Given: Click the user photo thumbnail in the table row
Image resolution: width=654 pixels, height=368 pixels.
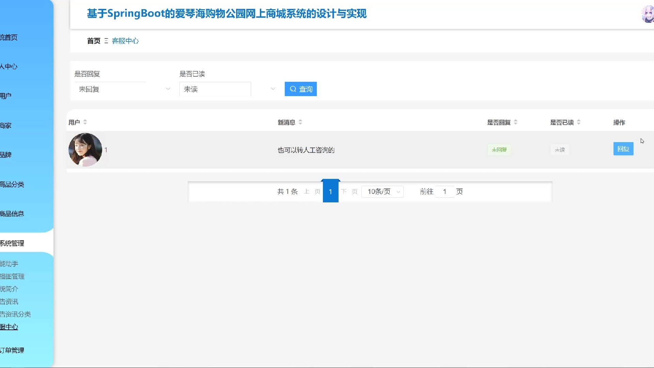Looking at the screenshot, I should (x=85, y=150).
